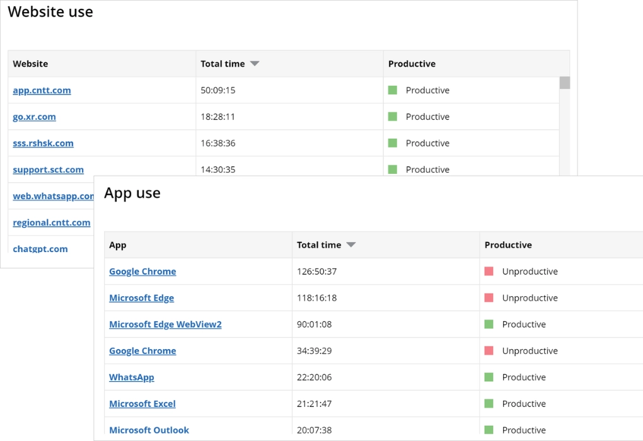Viewport: 643px width, 441px height.
Task: Click Productive column header in App use
Action: (x=508, y=245)
